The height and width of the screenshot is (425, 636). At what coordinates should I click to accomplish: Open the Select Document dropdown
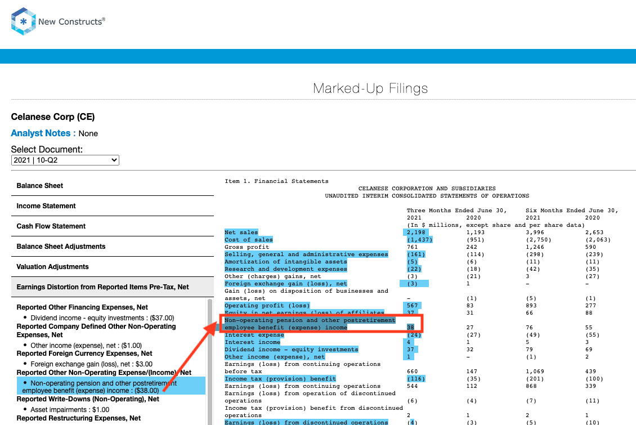click(65, 160)
